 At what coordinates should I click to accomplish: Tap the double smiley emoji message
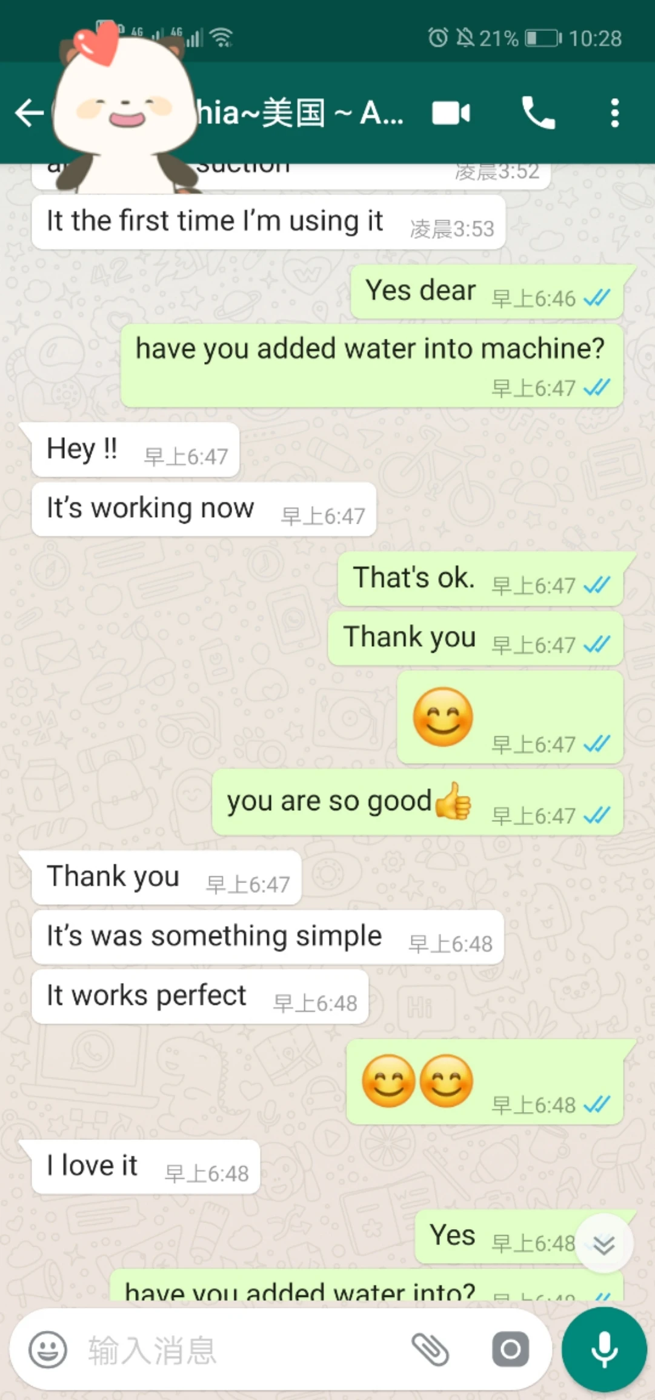pyautogui.click(x=485, y=1082)
